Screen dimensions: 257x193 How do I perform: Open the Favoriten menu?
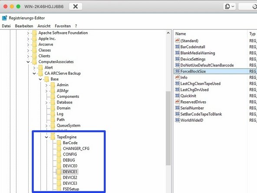point(63,26)
